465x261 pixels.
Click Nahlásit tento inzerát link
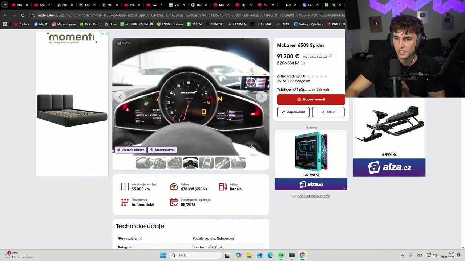313,196
